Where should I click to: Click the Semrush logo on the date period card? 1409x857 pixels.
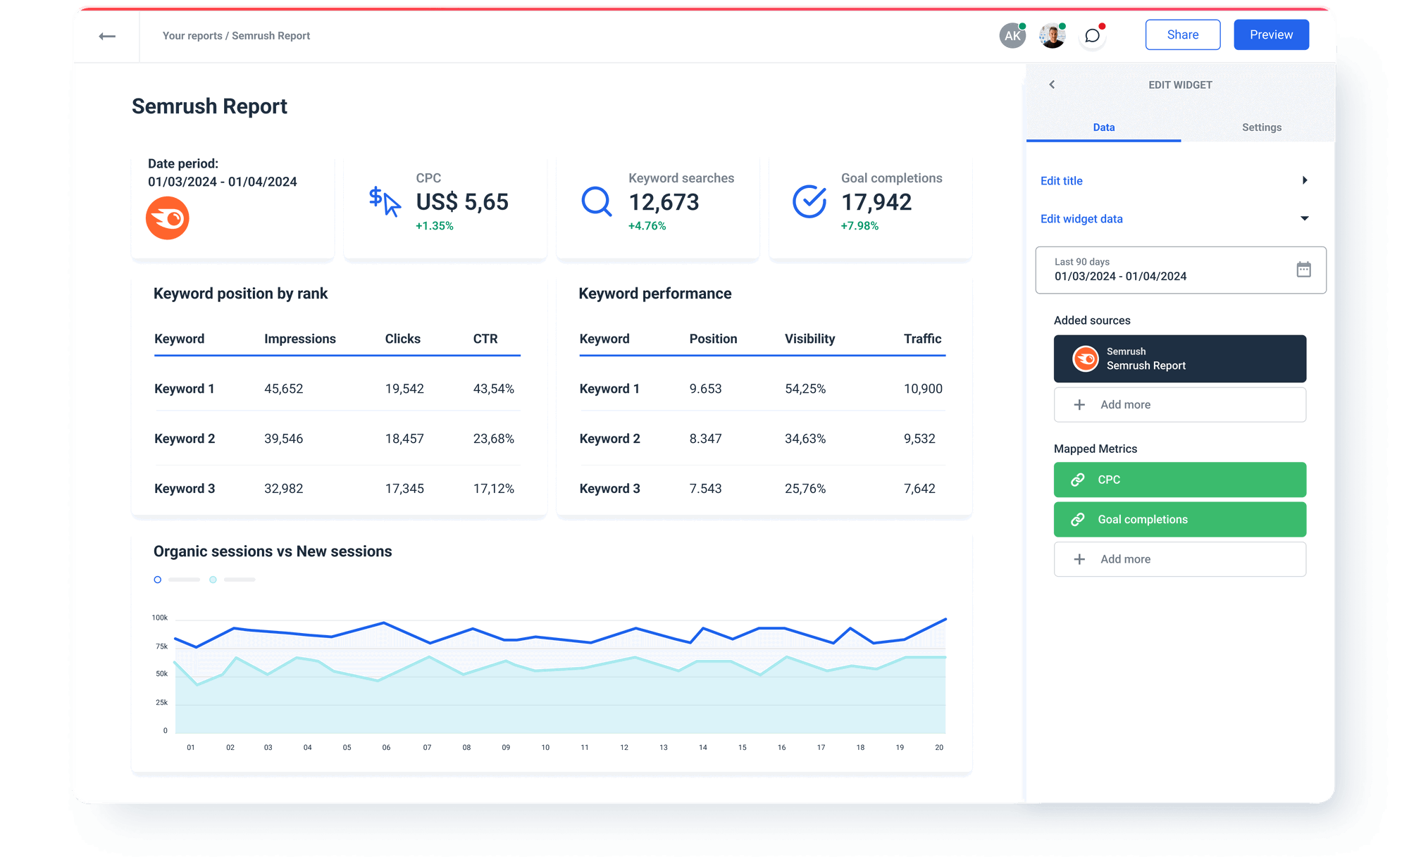(x=168, y=218)
